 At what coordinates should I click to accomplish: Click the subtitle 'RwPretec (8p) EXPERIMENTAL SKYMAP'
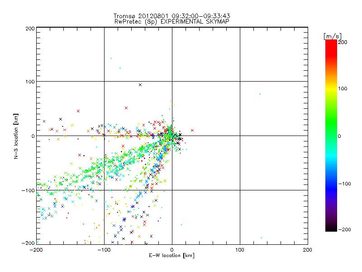pos(172,22)
